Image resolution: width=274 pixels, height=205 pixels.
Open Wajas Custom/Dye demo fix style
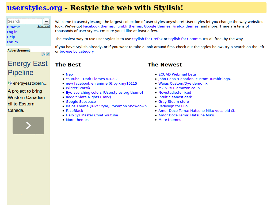pyautogui.click(x=183, y=84)
